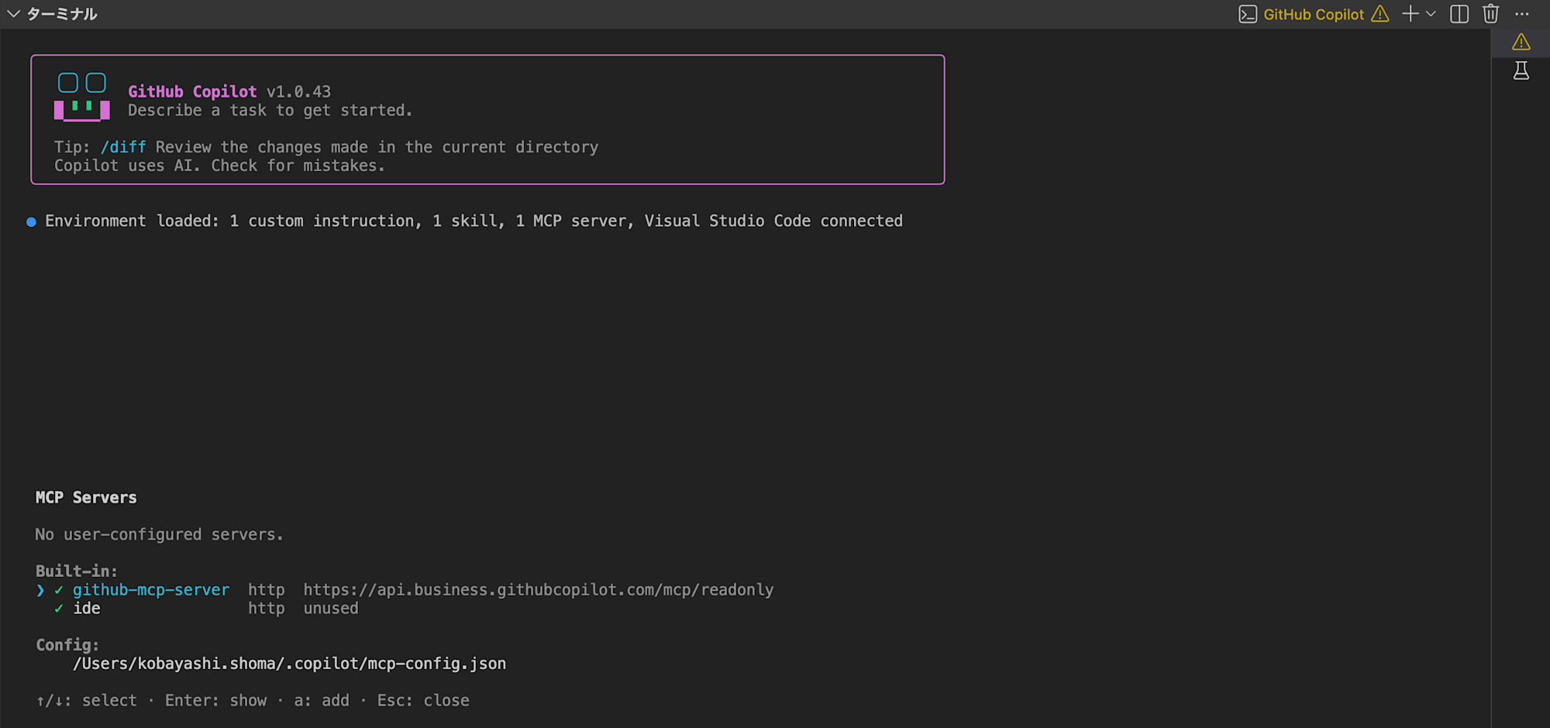1550x728 pixels.
Task: Click the MCP Servers heading
Action: pos(86,497)
